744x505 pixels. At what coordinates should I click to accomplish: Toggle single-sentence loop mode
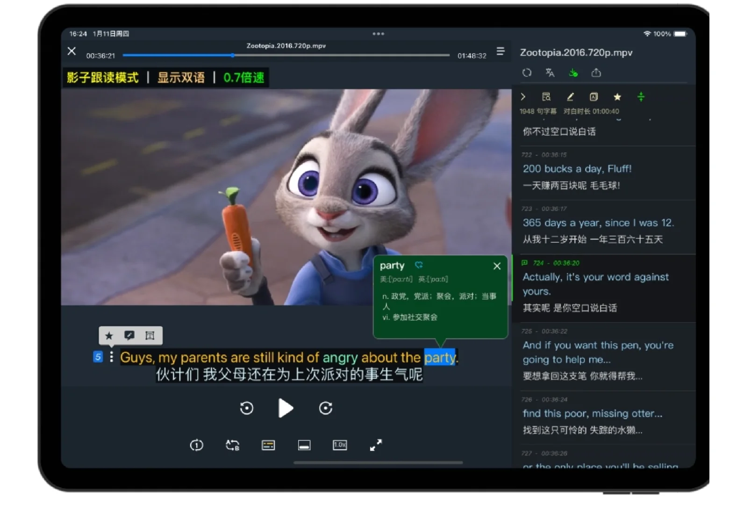click(x=197, y=445)
